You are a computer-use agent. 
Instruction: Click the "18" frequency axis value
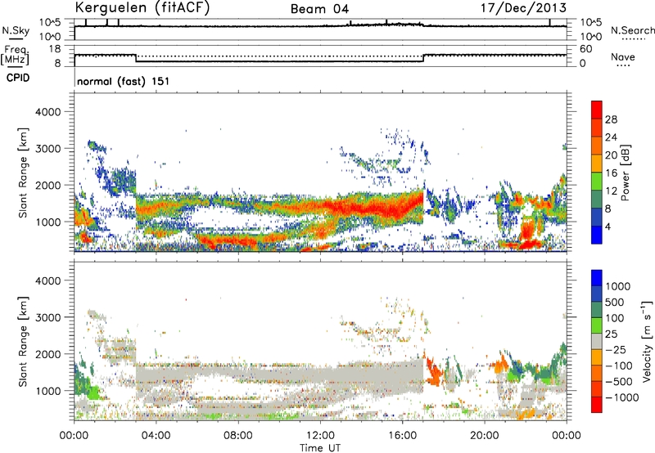(x=55, y=49)
